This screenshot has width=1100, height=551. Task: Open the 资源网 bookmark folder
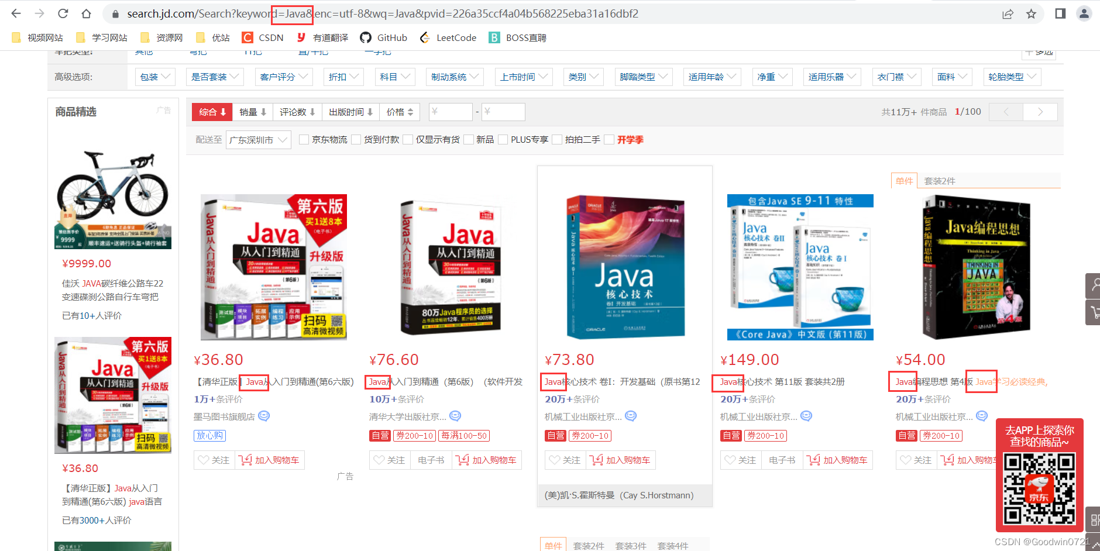point(162,37)
